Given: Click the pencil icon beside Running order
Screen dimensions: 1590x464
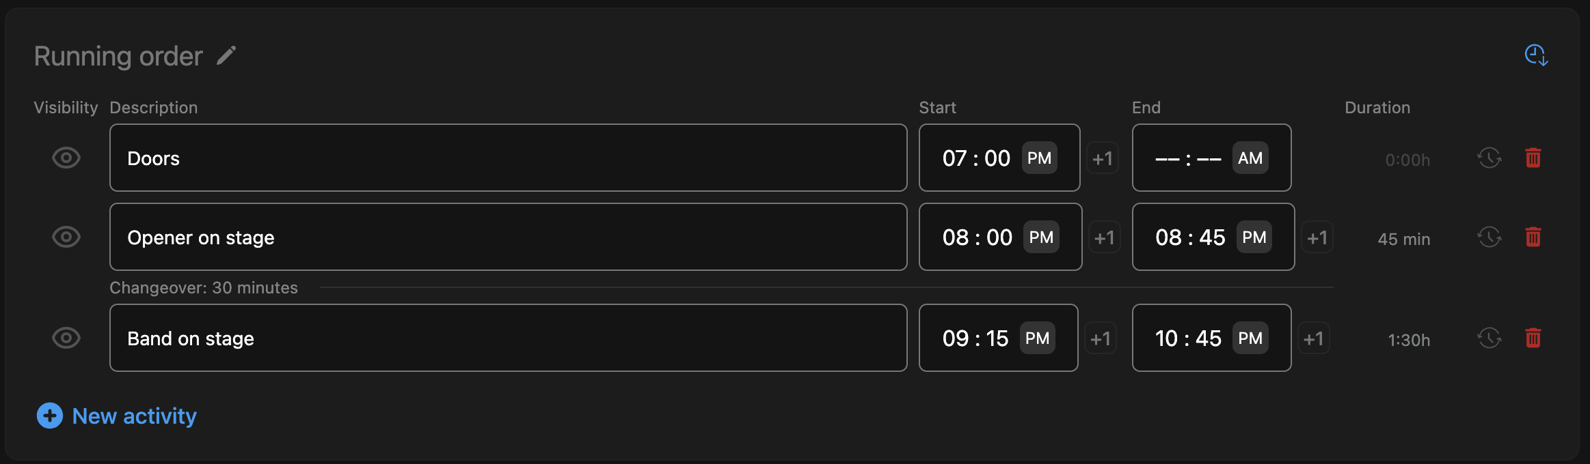Looking at the screenshot, I should (x=226, y=55).
